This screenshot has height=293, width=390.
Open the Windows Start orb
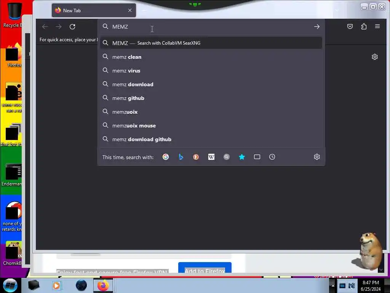pos(10,285)
